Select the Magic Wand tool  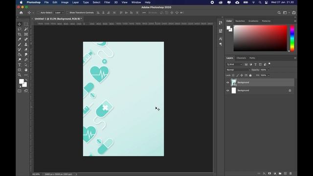26,29
